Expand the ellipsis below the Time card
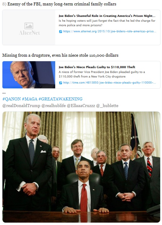This screenshot has height=225, width=162. pyautogui.click(x=4, y=93)
